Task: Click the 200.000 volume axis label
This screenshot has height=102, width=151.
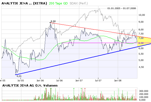Action: pyautogui.click(x=144, y=94)
